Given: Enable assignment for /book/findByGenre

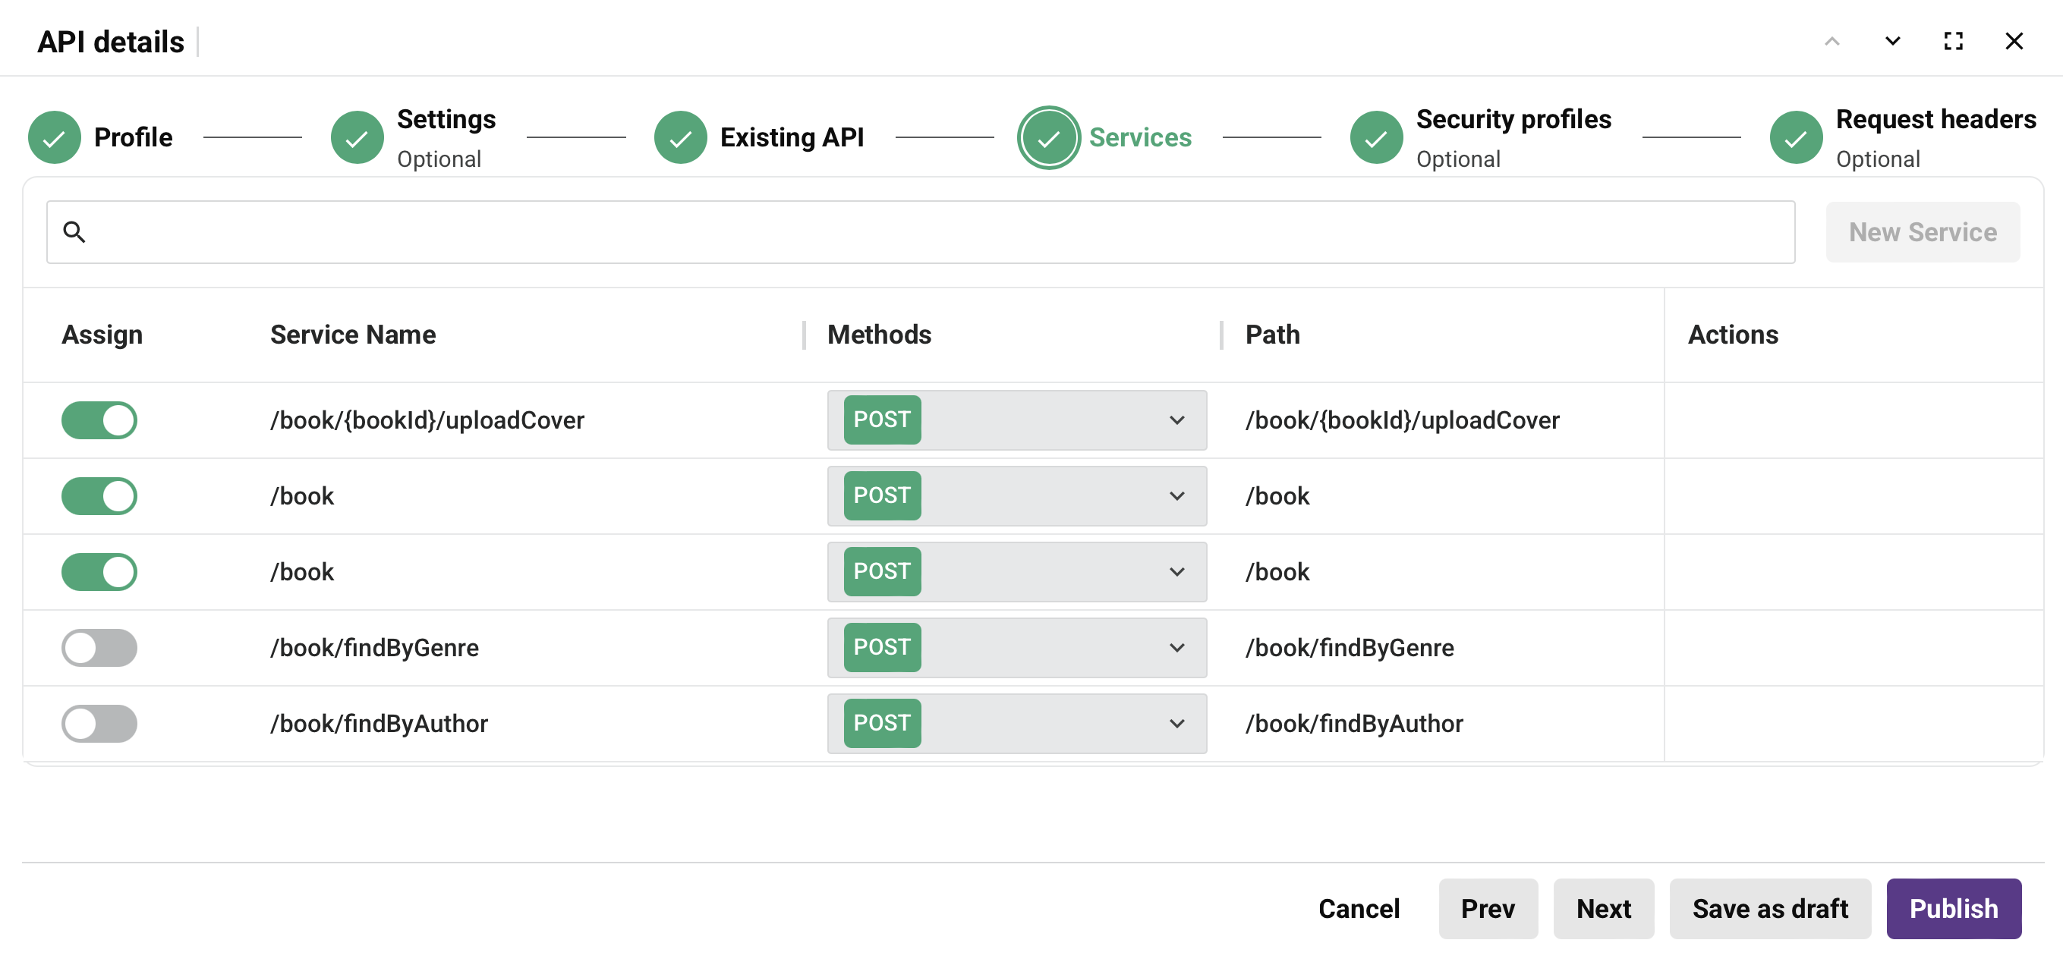Looking at the screenshot, I should tap(99, 647).
